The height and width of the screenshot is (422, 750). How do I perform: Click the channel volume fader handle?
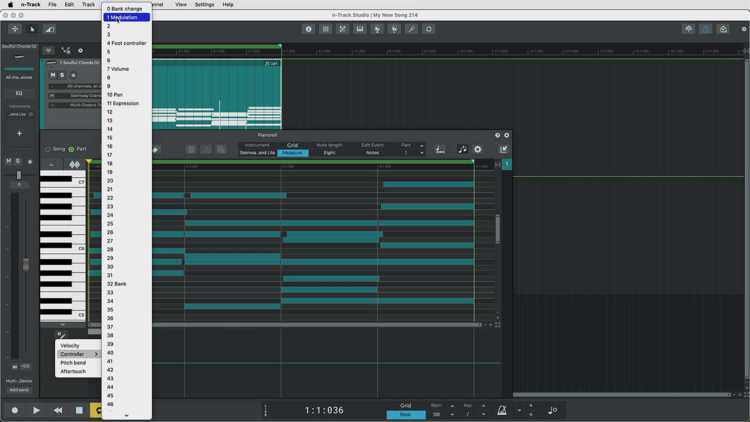[26, 264]
